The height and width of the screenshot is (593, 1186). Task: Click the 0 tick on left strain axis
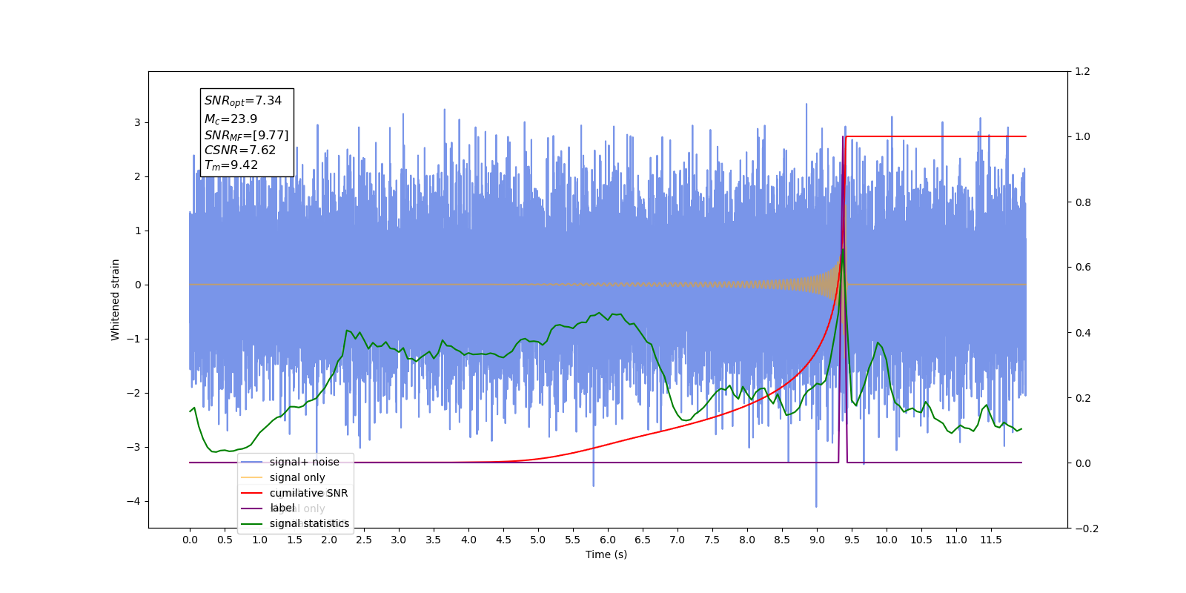pyautogui.click(x=137, y=285)
